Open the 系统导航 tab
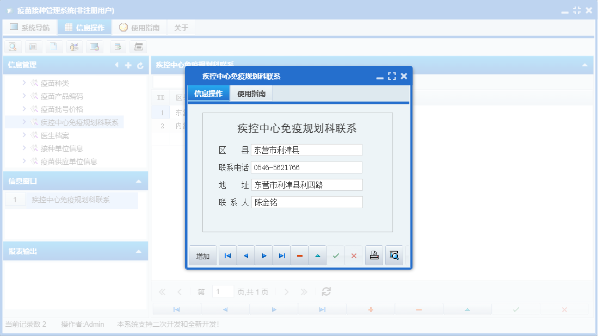This screenshot has width=598, height=336. click(x=30, y=27)
